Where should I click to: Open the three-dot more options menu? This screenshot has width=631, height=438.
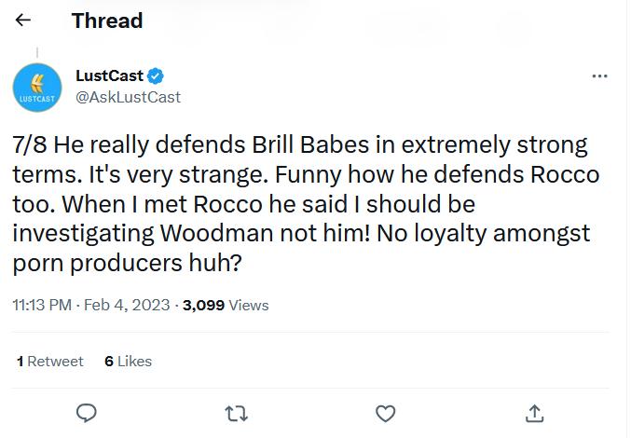599,76
